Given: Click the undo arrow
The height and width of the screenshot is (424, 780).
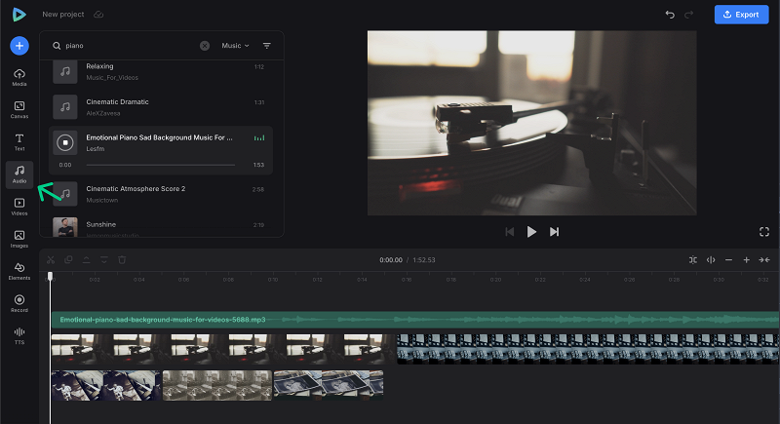Looking at the screenshot, I should point(670,15).
